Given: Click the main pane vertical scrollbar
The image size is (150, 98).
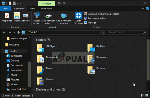Looking at the screenshot, I should pos(148,60).
